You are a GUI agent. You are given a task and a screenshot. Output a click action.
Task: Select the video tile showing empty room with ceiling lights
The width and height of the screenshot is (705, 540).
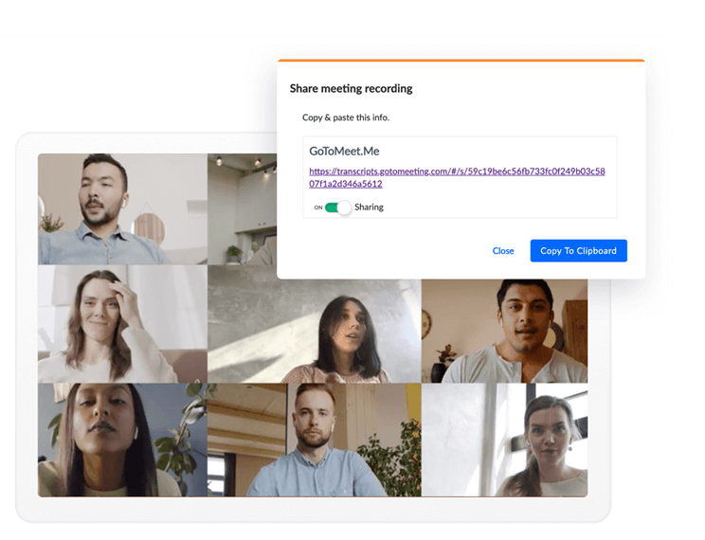[x=241, y=208]
